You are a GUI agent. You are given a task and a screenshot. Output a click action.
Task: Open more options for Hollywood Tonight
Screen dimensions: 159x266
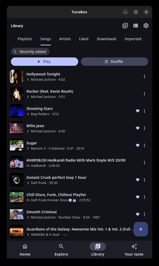(144, 76)
